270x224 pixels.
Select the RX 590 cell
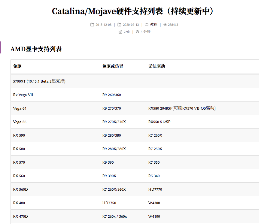pyautogui.click(x=55, y=135)
